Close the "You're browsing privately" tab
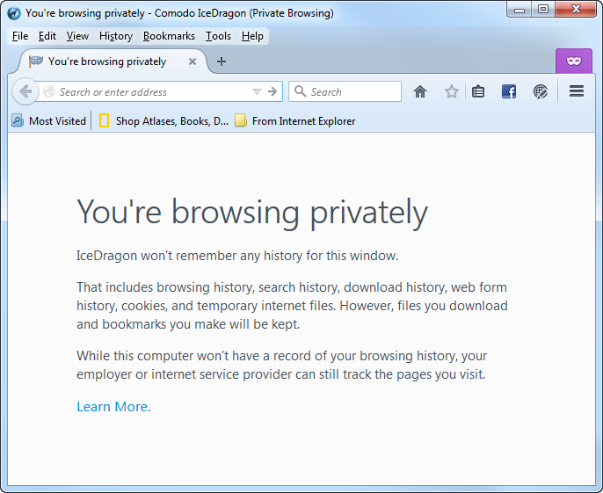This screenshot has height=493, width=603. [193, 62]
